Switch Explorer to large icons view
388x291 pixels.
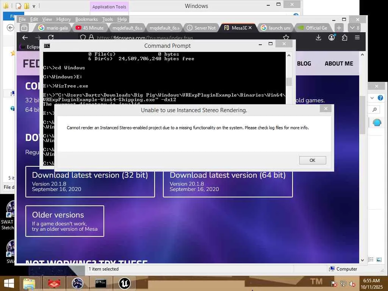coord(379,260)
